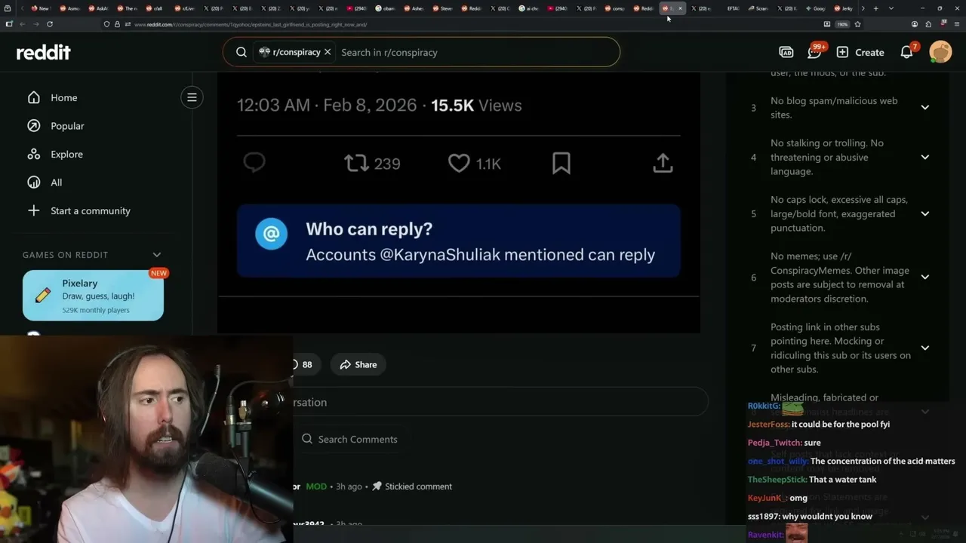
Task: Bookmark this page with star icon
Action: tap(857, 24)
